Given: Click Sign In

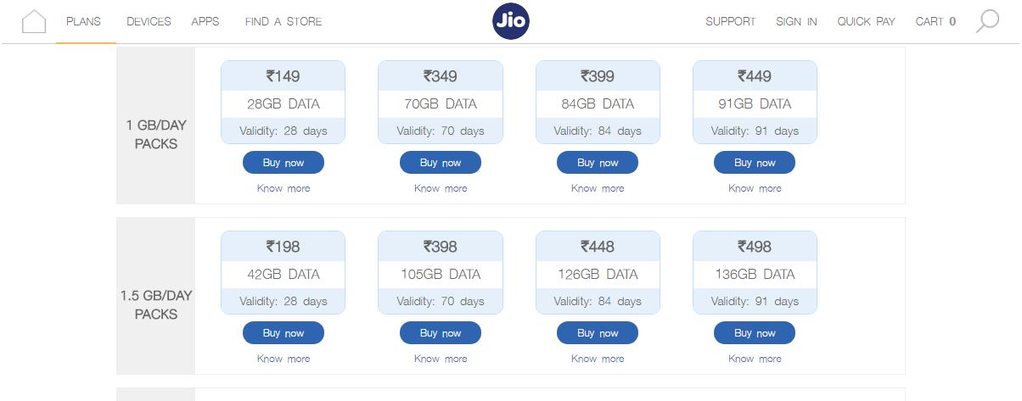Looking at the screenshot, I should (x=796, y=21).
